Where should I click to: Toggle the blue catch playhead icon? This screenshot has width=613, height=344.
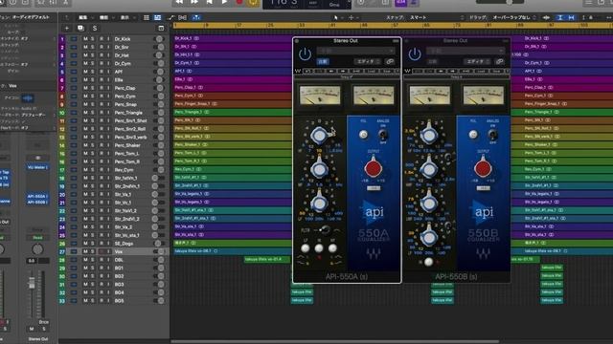point(196,17)
